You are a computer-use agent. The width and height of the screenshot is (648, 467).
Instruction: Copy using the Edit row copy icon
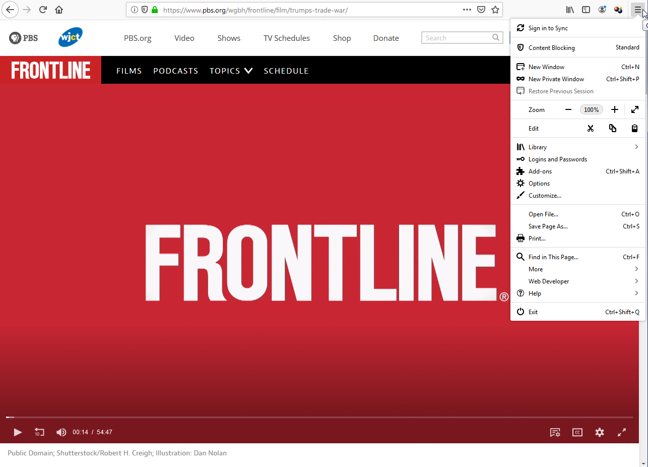(x=613, y=128)
